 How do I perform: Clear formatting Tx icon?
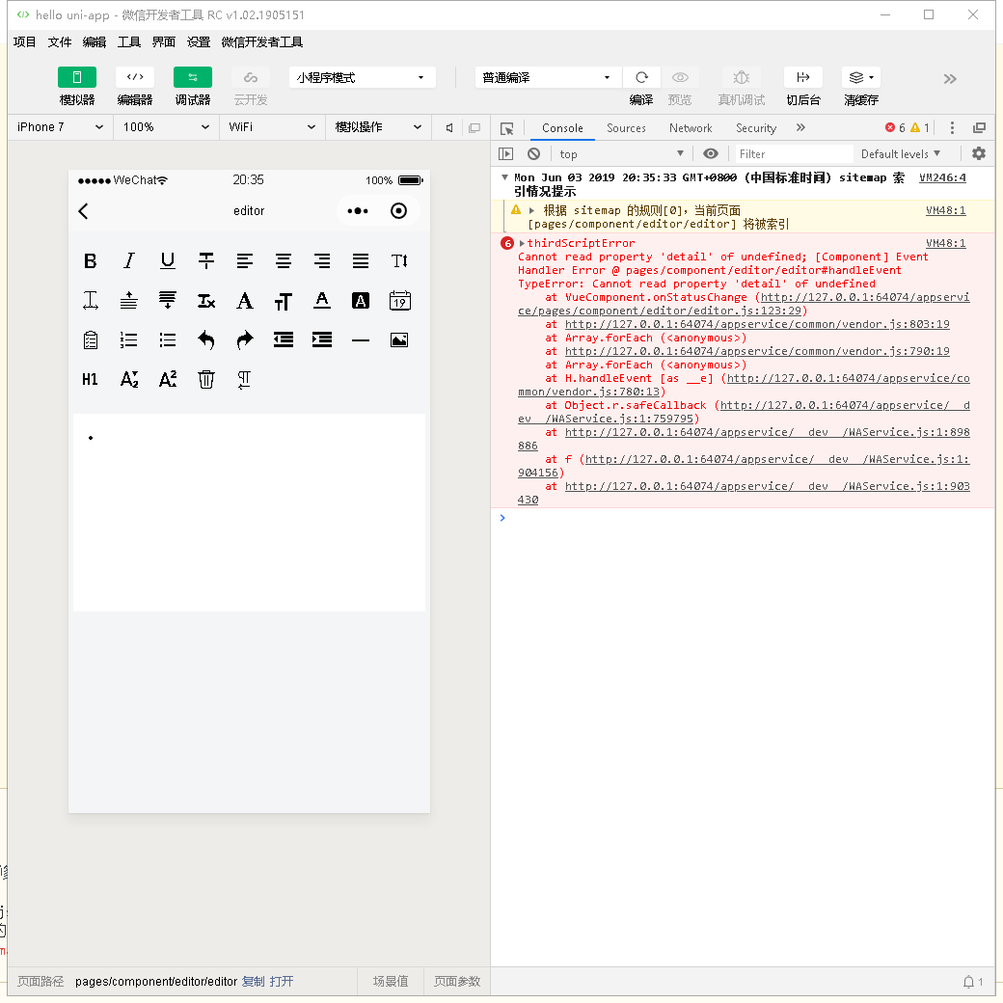(206, 301)
